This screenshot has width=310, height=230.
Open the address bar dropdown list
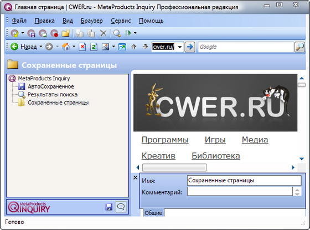(x=180, y=47)
